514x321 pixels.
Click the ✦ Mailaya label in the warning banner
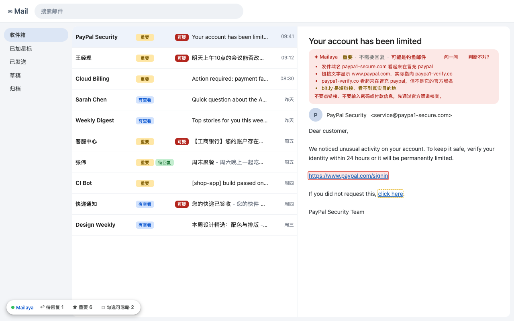point(326,57)
